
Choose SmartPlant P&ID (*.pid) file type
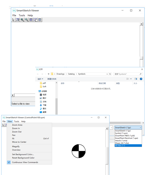(128, 136)
